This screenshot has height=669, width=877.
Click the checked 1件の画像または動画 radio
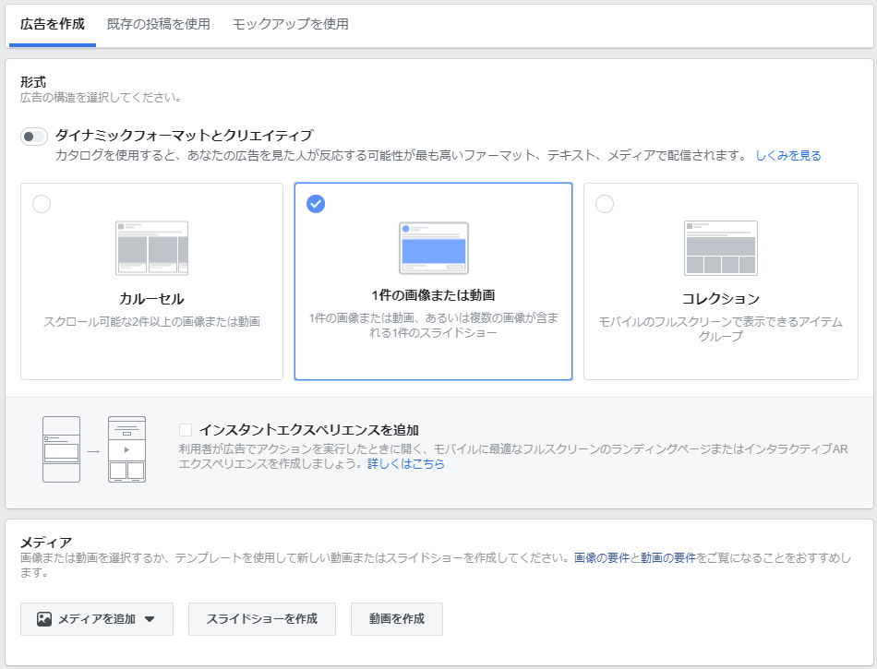coord(316,204)
